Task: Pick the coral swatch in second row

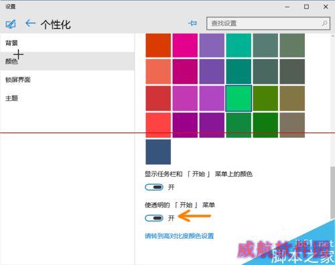Action: tap(158, 72)
